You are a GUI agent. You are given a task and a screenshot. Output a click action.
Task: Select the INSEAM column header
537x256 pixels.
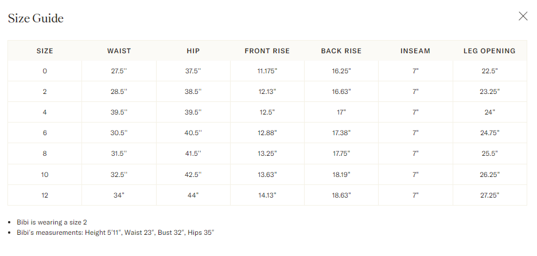point(415,51)
